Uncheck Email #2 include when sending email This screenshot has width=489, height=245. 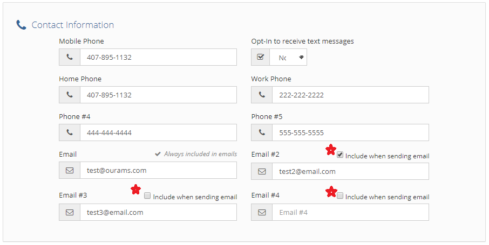tap(340, 155)
